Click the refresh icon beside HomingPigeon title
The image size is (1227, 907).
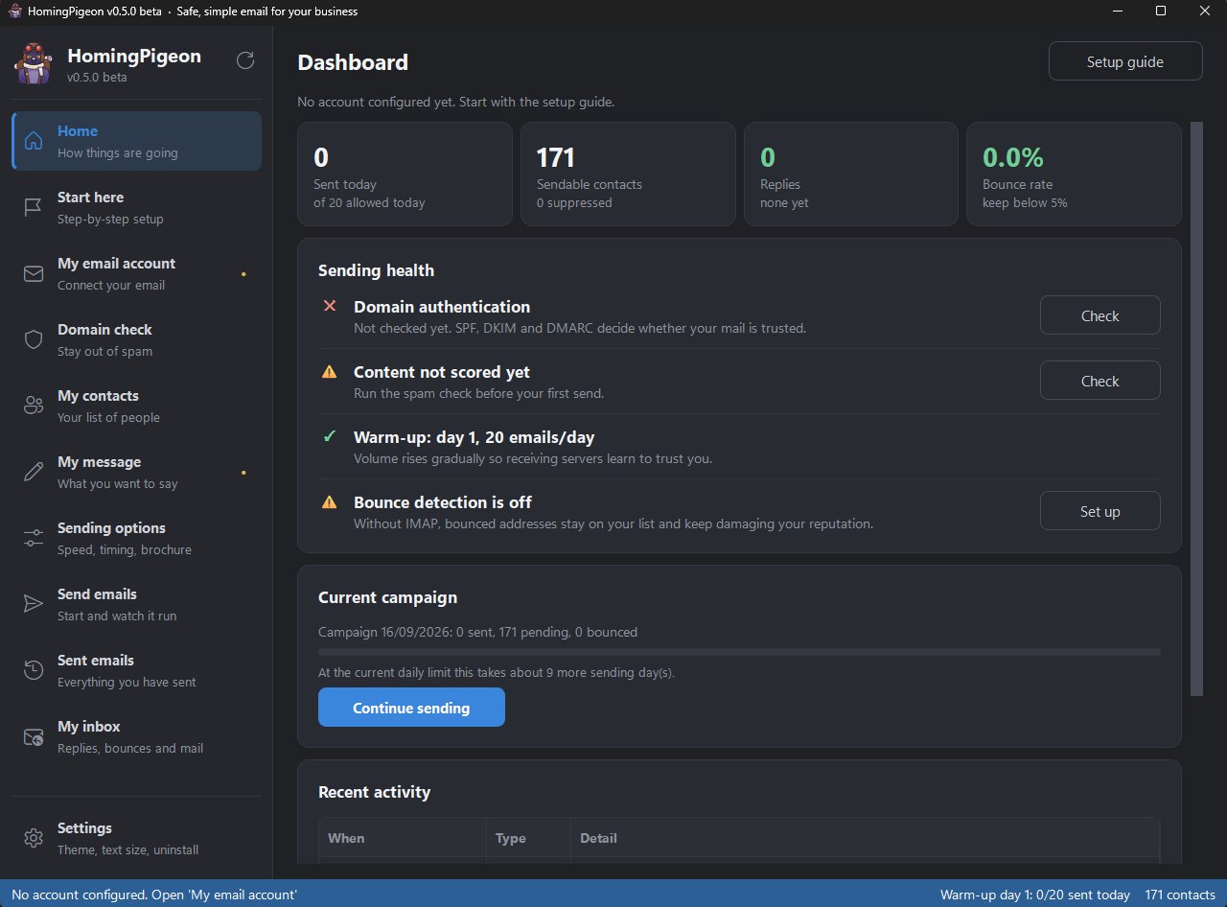pos(245,60)
